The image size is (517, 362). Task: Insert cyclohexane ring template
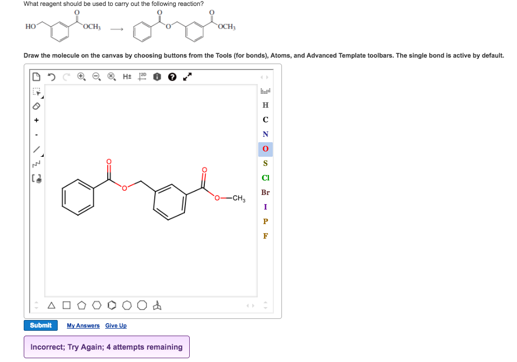[96, 305]
